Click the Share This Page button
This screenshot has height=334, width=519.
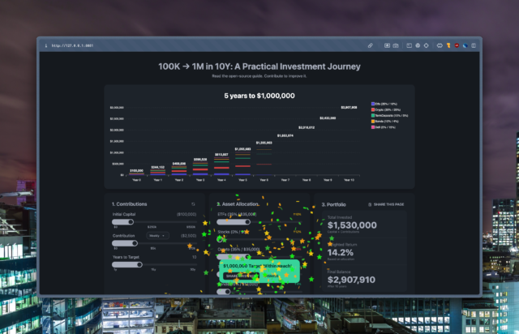coord(388,204)
